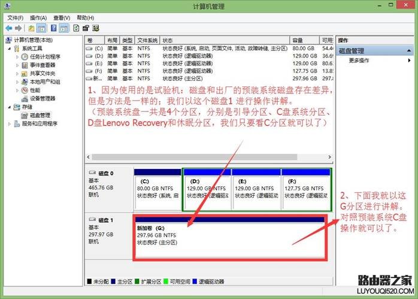418x299 pixels.
Task: Expand the 更多操作 submenu arrow
Action: point(409,61)
